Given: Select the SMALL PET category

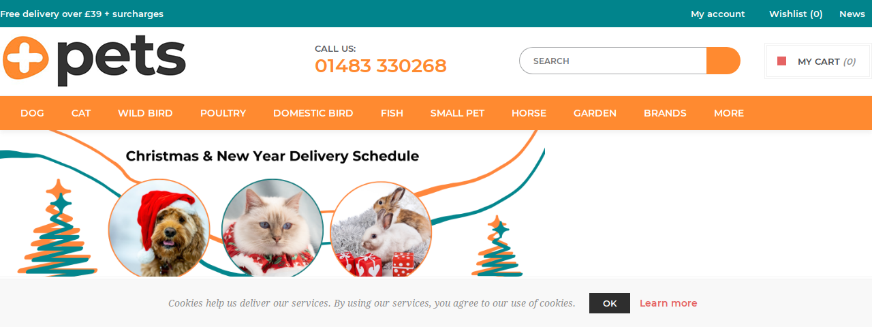Looking at the screenshot, I should click(457, 113).
